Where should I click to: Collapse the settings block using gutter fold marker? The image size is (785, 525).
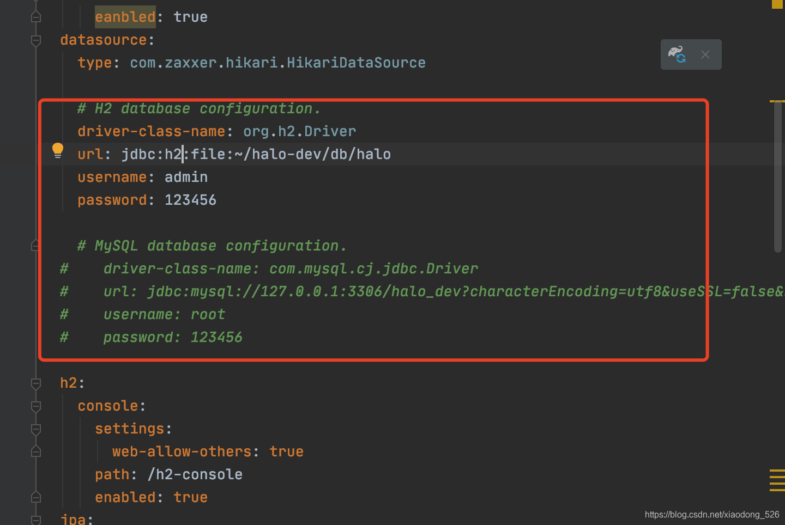tap(36, 429)
